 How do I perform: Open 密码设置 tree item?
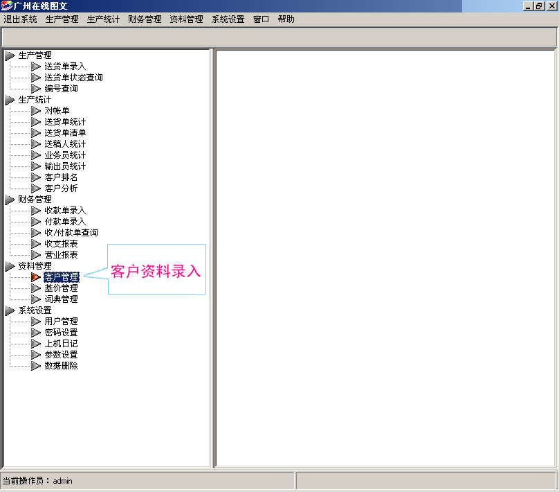point(61,332)
